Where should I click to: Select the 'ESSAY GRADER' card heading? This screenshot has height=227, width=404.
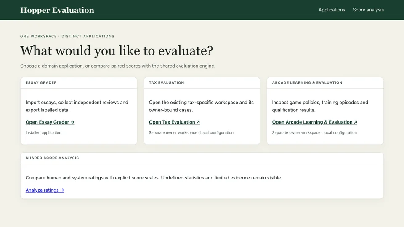[41, 83]
